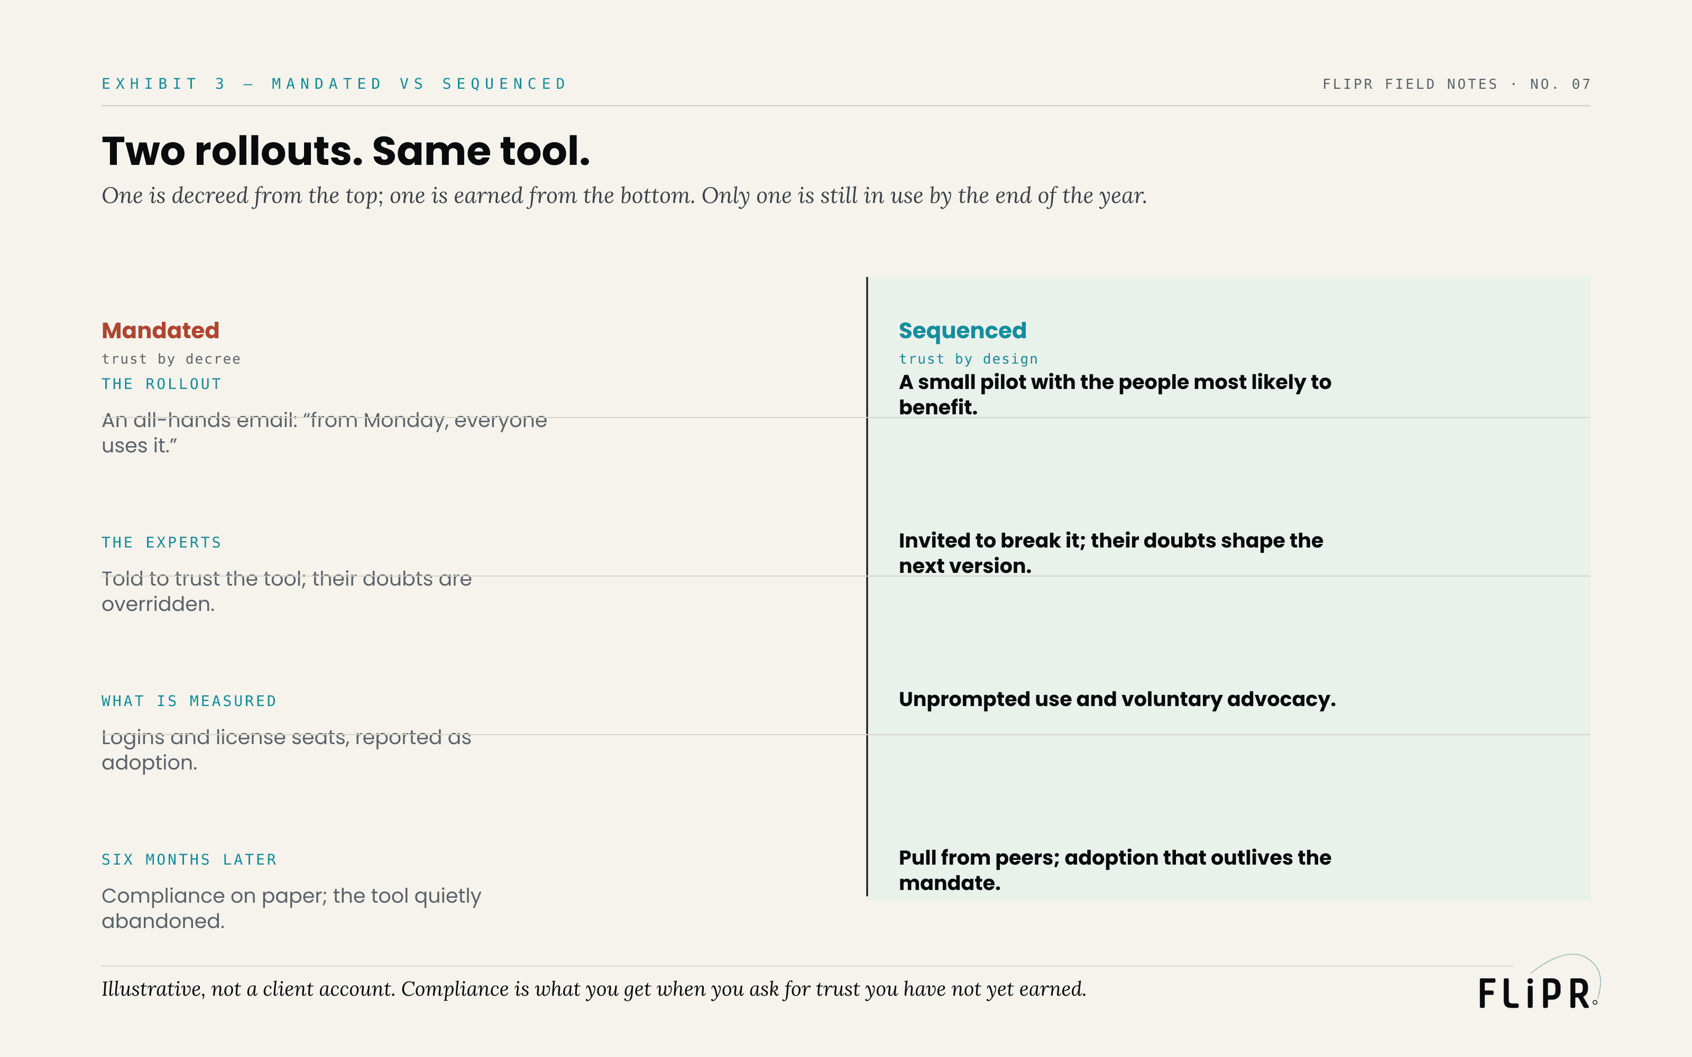Click the all-hands email description text

pos(325,433)
